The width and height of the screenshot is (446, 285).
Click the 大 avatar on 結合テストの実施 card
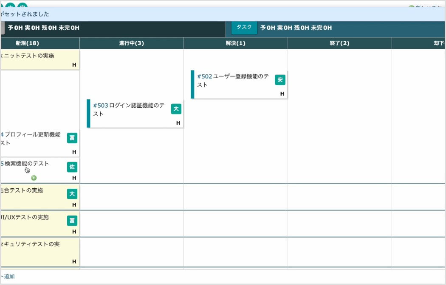point(72,194)
